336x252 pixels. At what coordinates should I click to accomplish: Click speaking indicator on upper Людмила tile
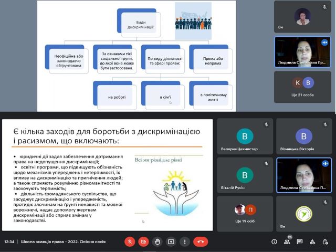[x=324, y=43]
